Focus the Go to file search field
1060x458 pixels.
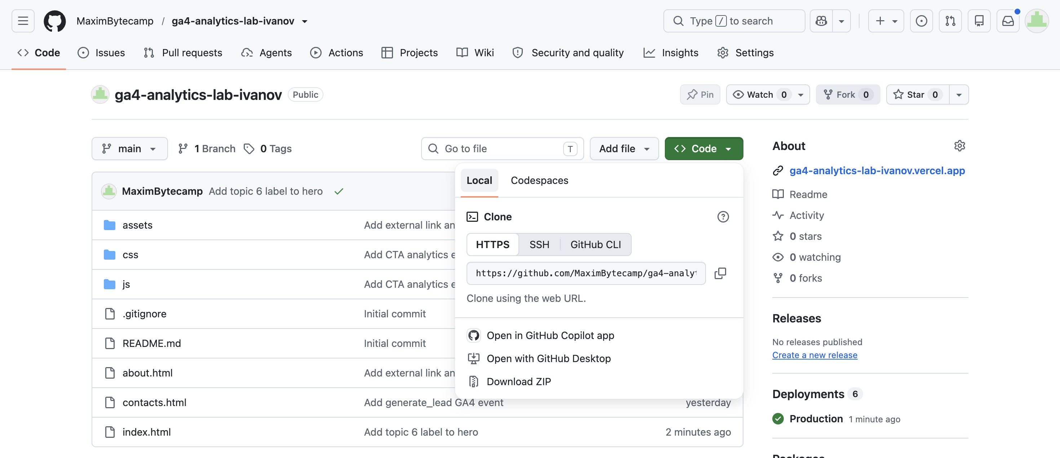(502, 149)
